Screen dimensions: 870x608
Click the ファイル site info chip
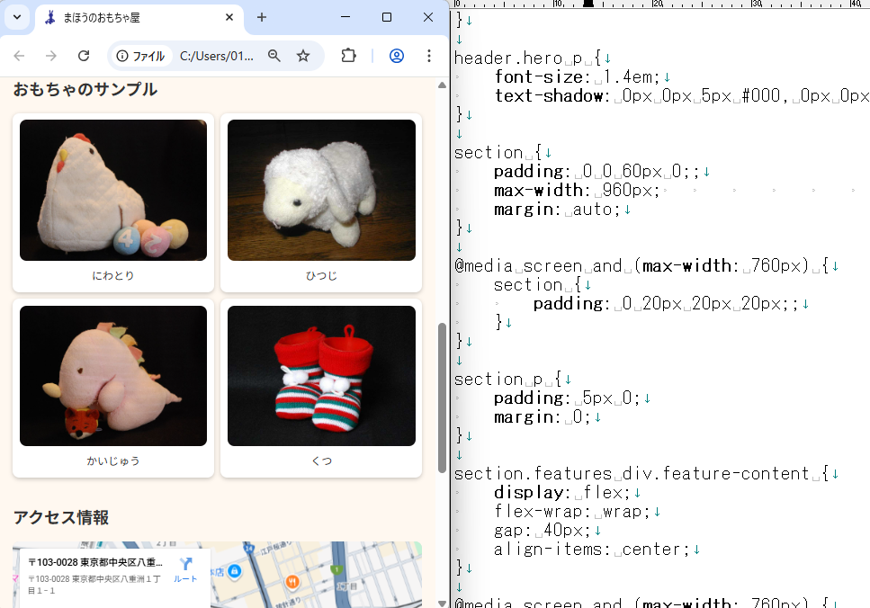coord(140,56)
